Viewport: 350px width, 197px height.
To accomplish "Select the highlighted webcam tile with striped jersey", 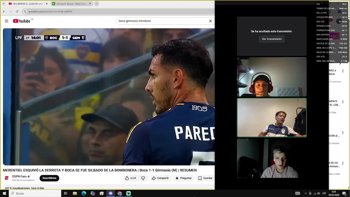I will click(x=272, y=117).
